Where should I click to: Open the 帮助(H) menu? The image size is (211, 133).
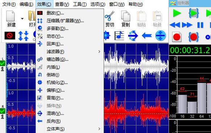[135, 4]
